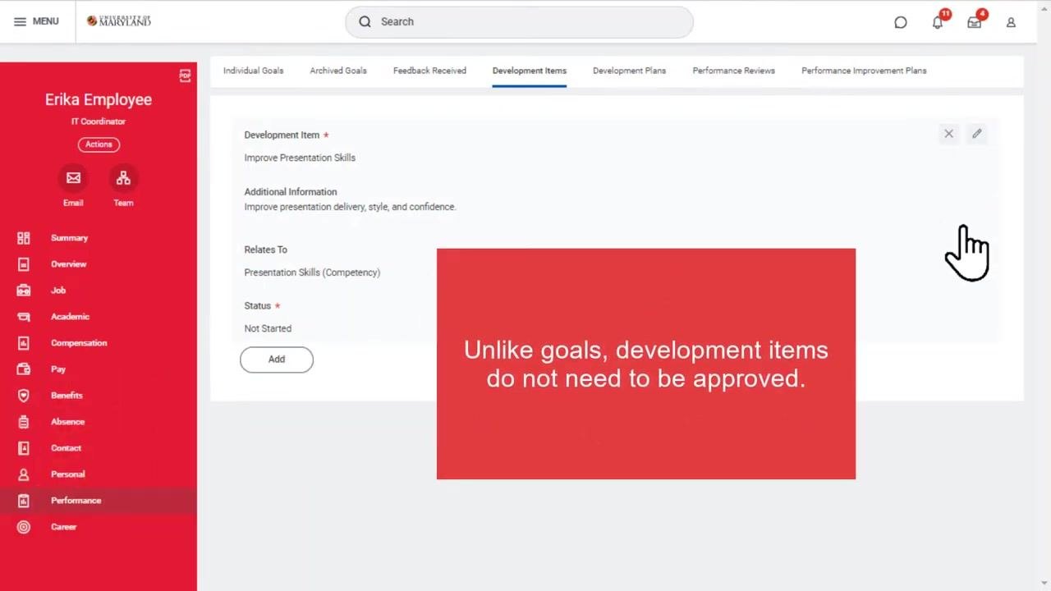This screenshot has width=1051, height=591.
Task: Click the Benefits shield icon
Action: point(24,396)
